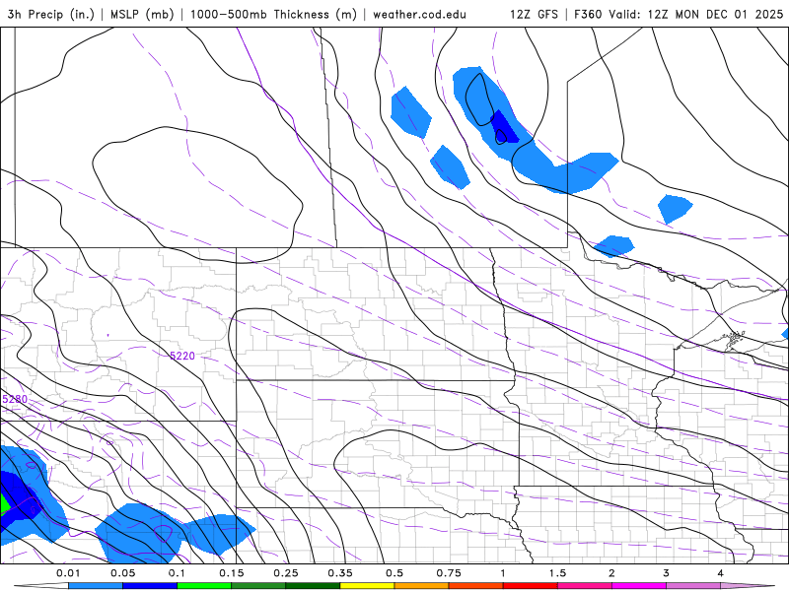Click the '5220' thickness contour label
Viewport: 789px width, 591px height.
(x=182, y=356)
